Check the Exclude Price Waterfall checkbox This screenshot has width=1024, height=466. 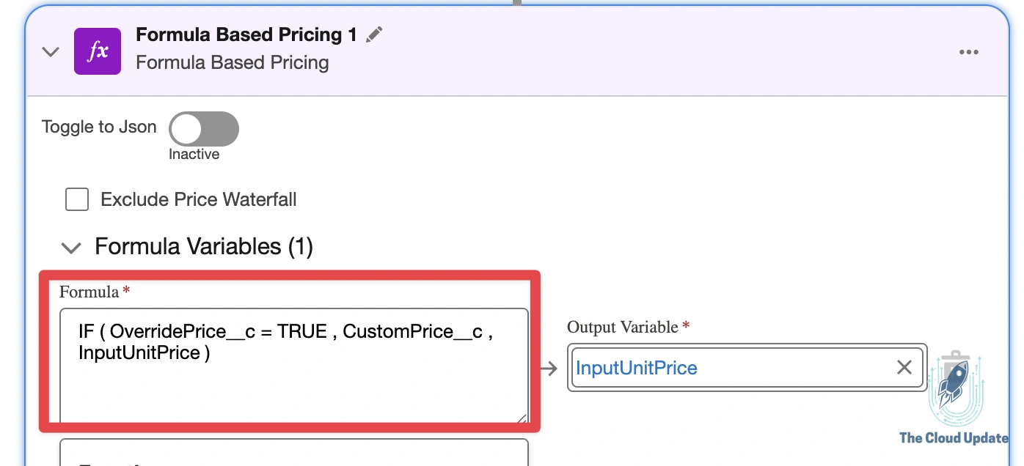76,199
